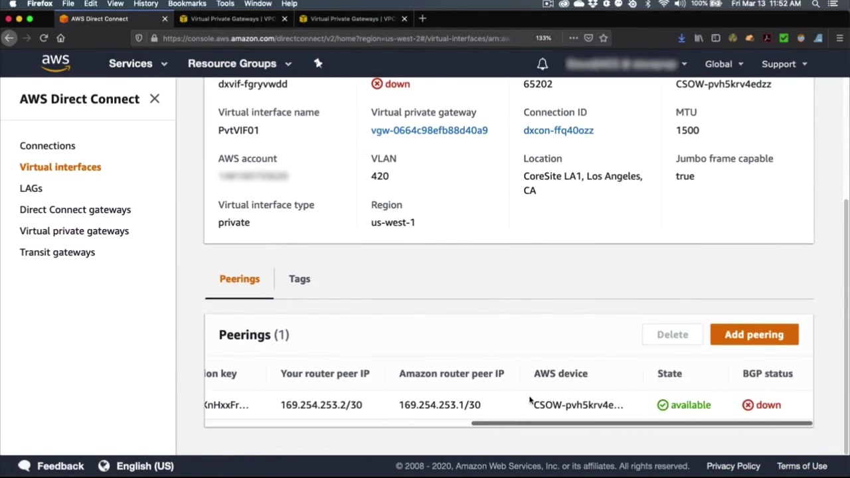Open Spotlight search in the menu bar
850x478 pixels.
pos(816,4)
